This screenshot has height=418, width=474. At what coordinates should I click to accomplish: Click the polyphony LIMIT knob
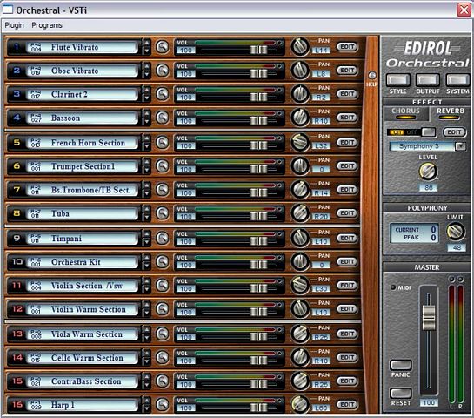[456, 232]
